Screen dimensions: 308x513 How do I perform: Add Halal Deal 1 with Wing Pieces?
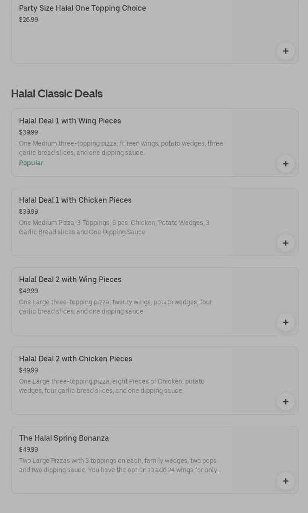(285, 164)
